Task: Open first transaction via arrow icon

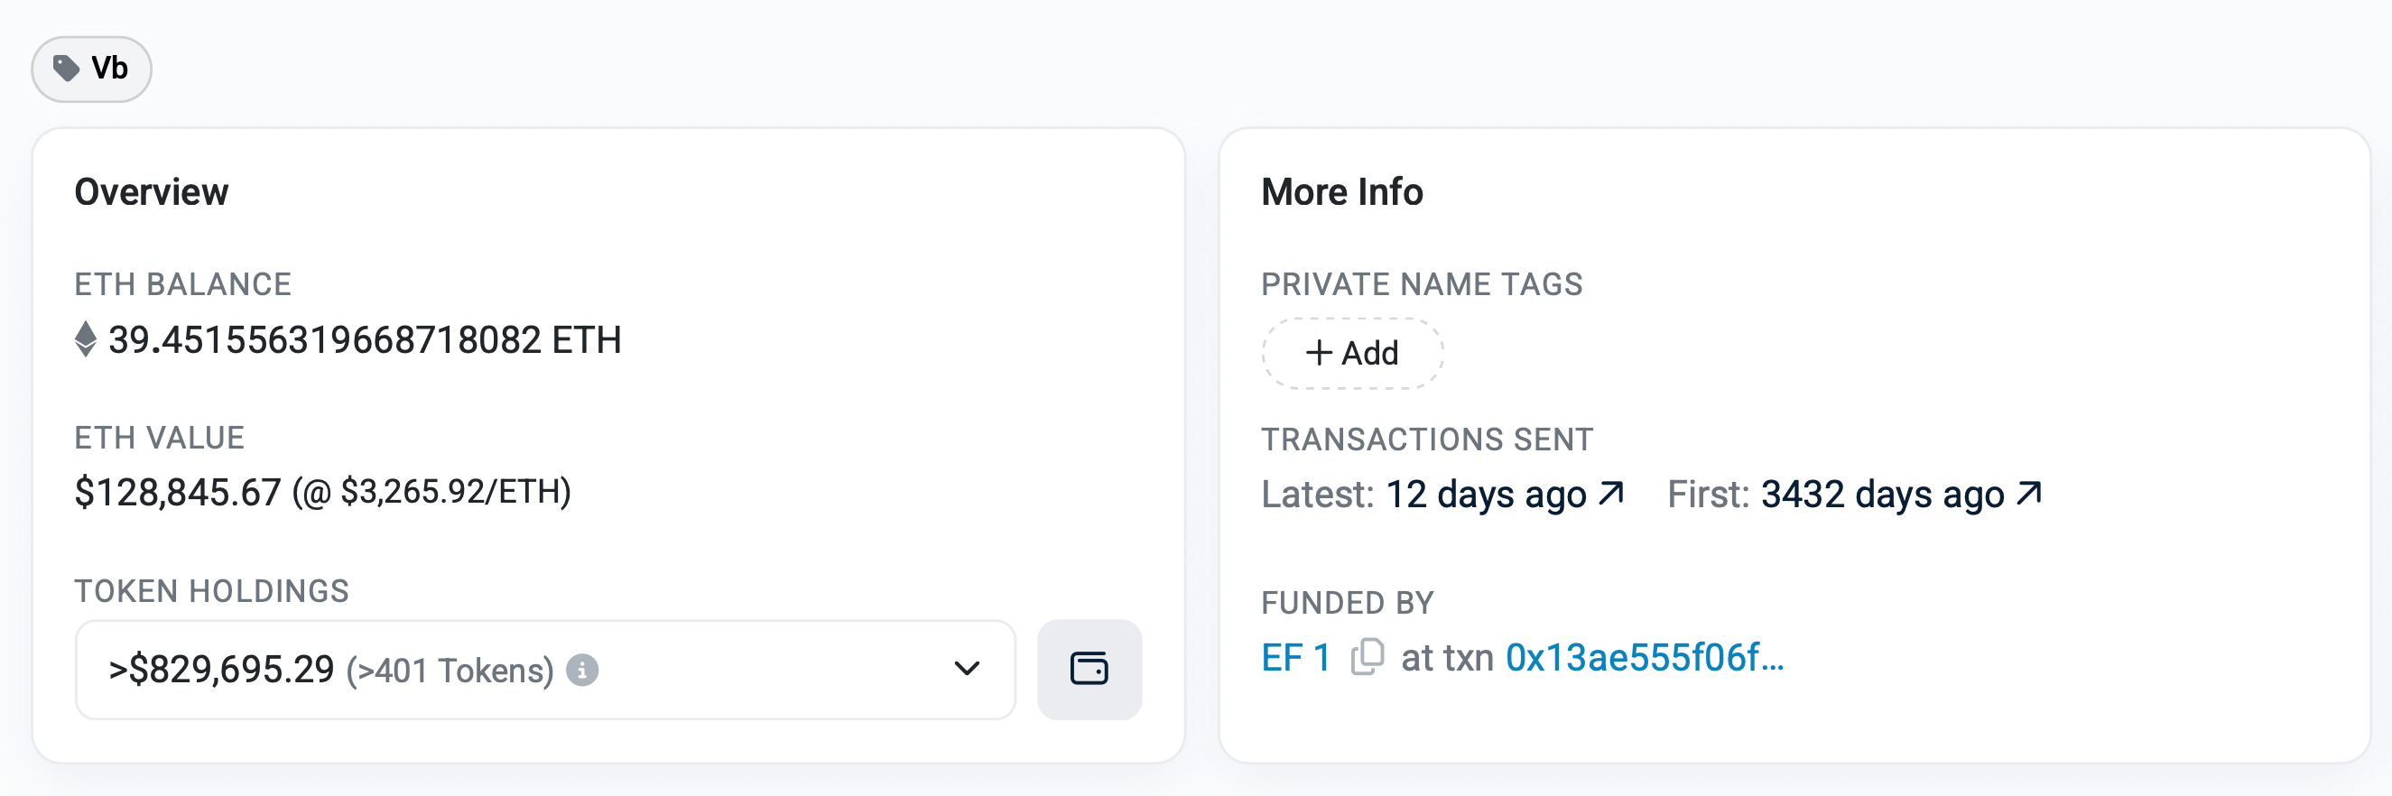Action: click(x=2029, y=492)
